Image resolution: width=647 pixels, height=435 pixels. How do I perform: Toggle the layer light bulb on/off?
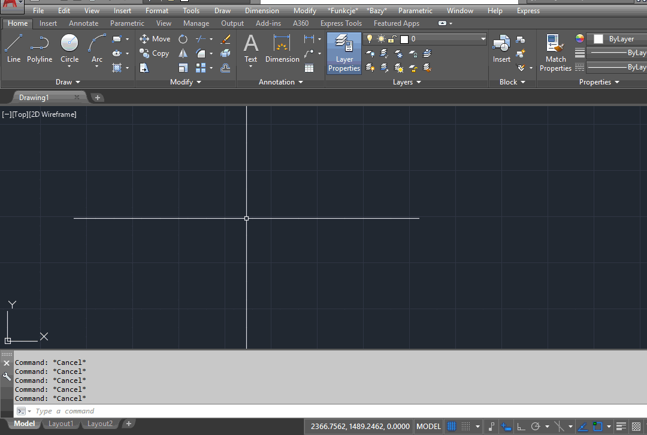[370, 38]
